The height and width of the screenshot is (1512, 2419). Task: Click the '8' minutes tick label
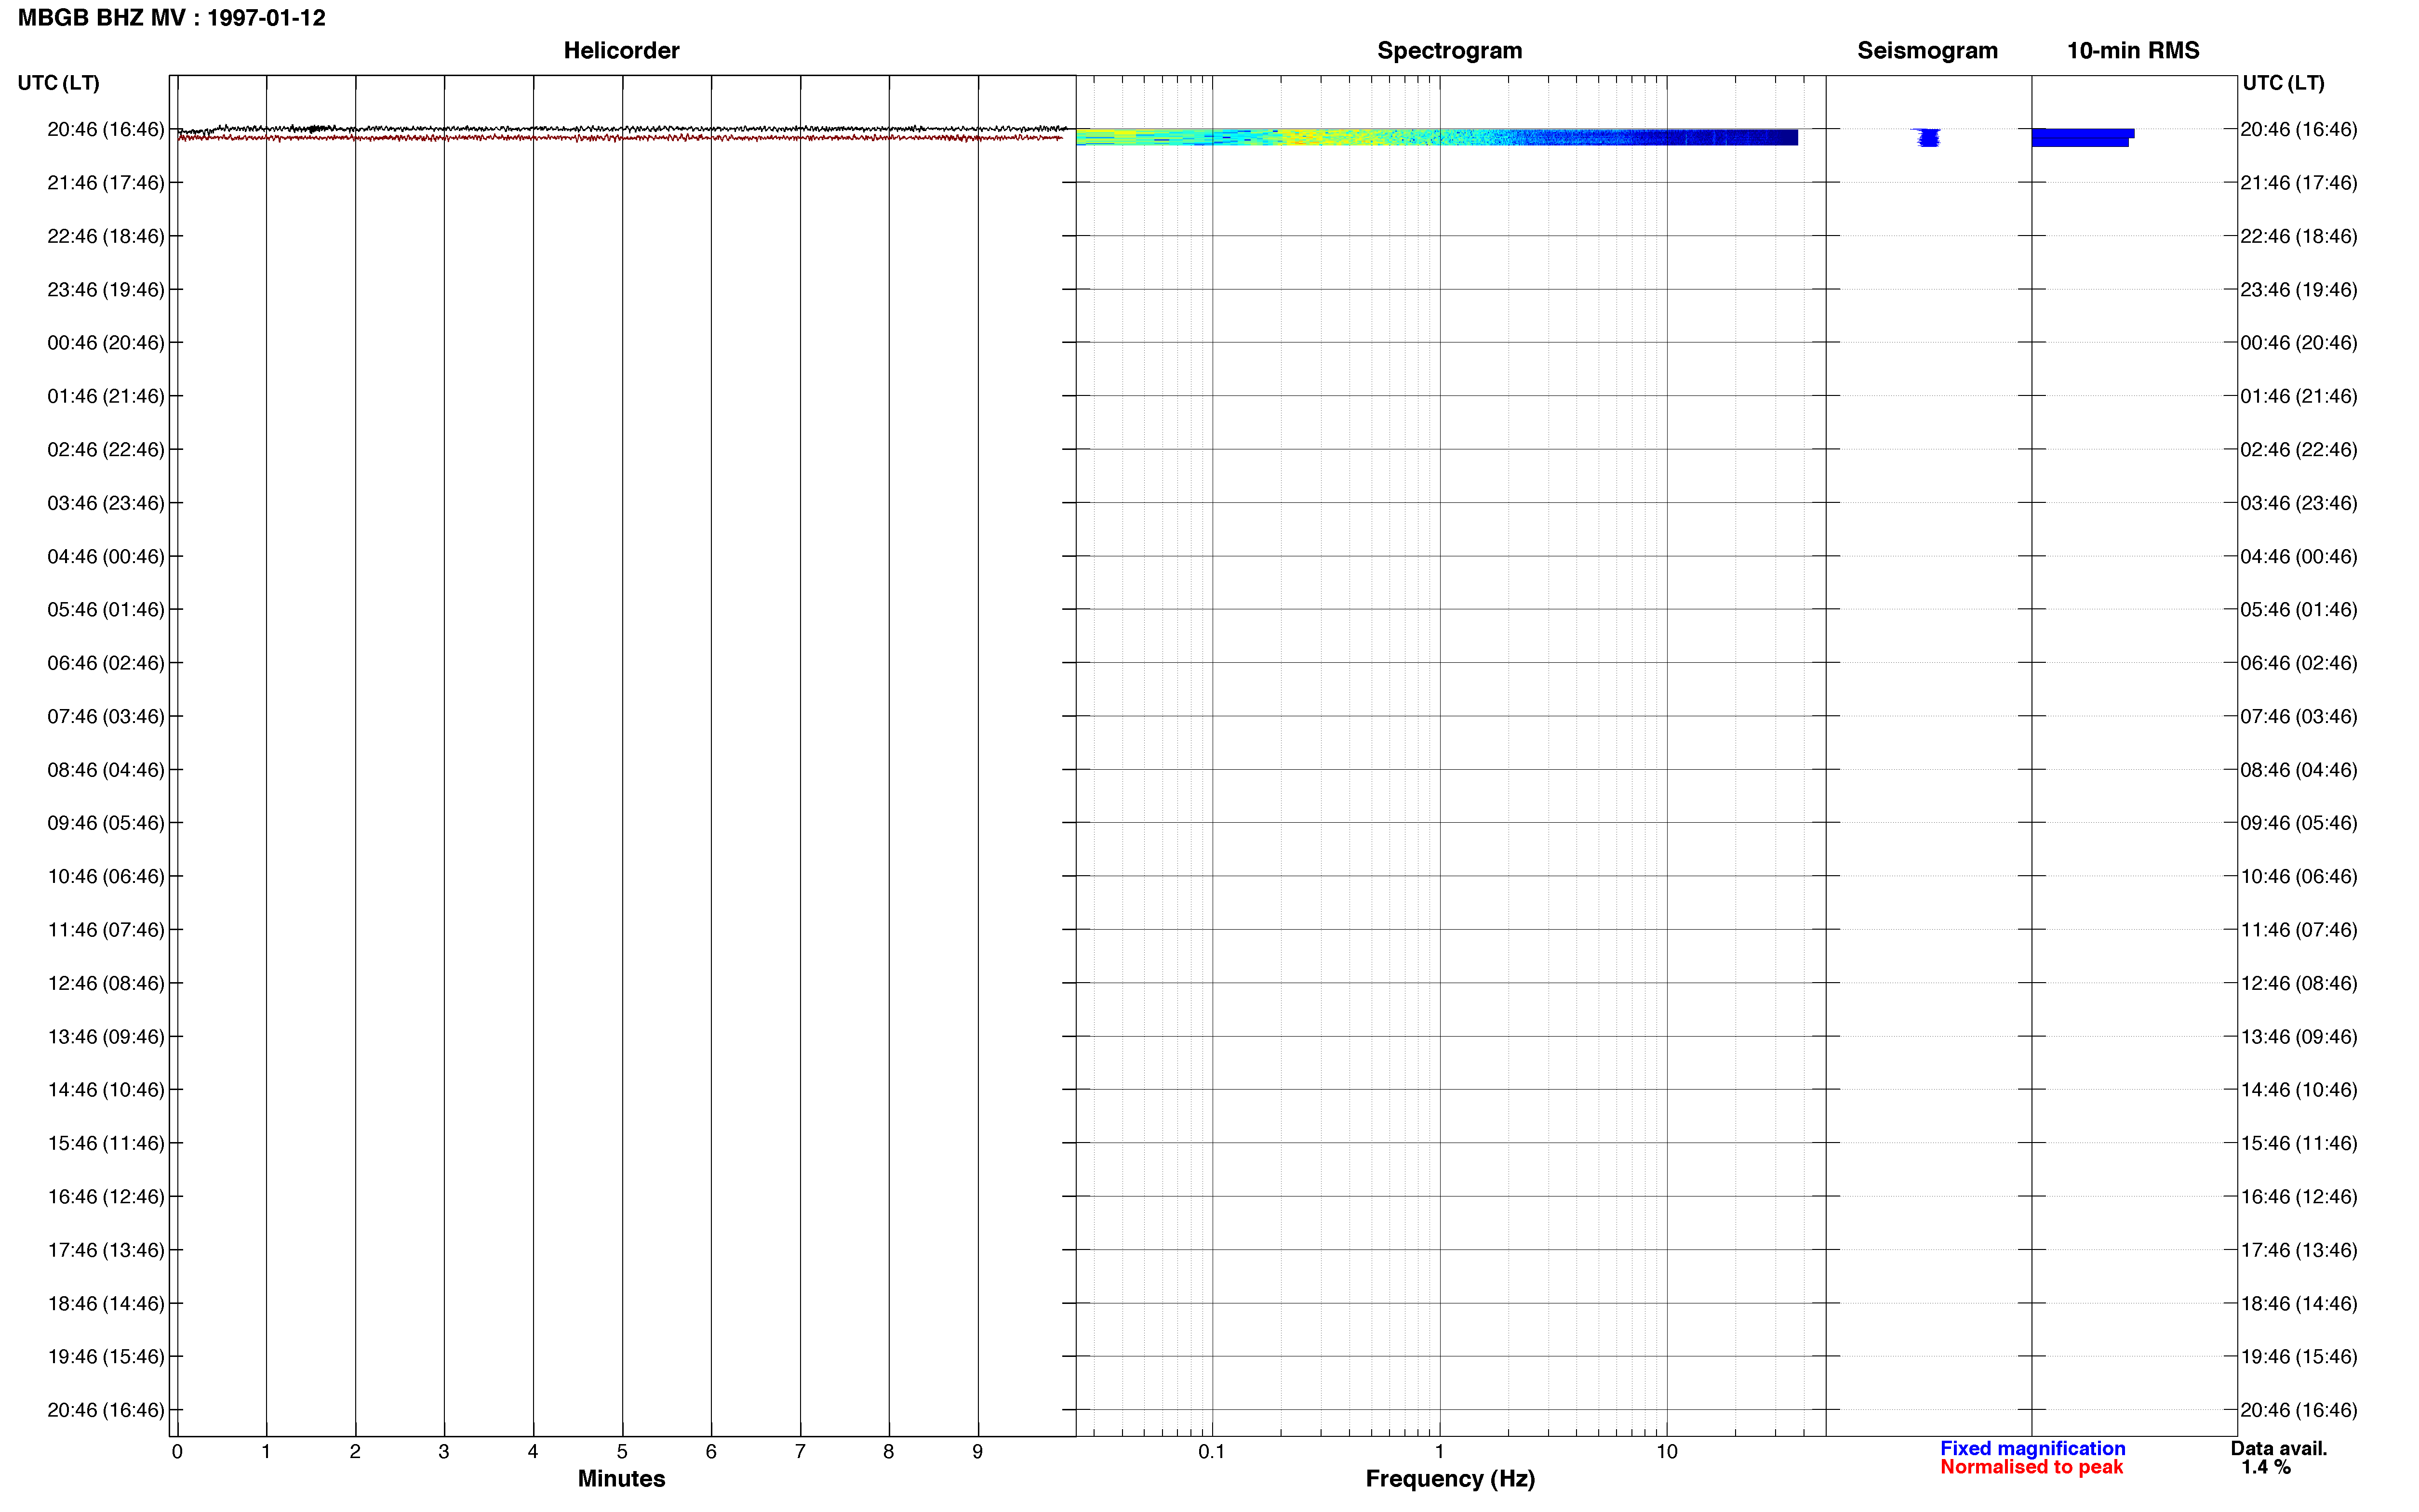click(x=888, y=1452)
